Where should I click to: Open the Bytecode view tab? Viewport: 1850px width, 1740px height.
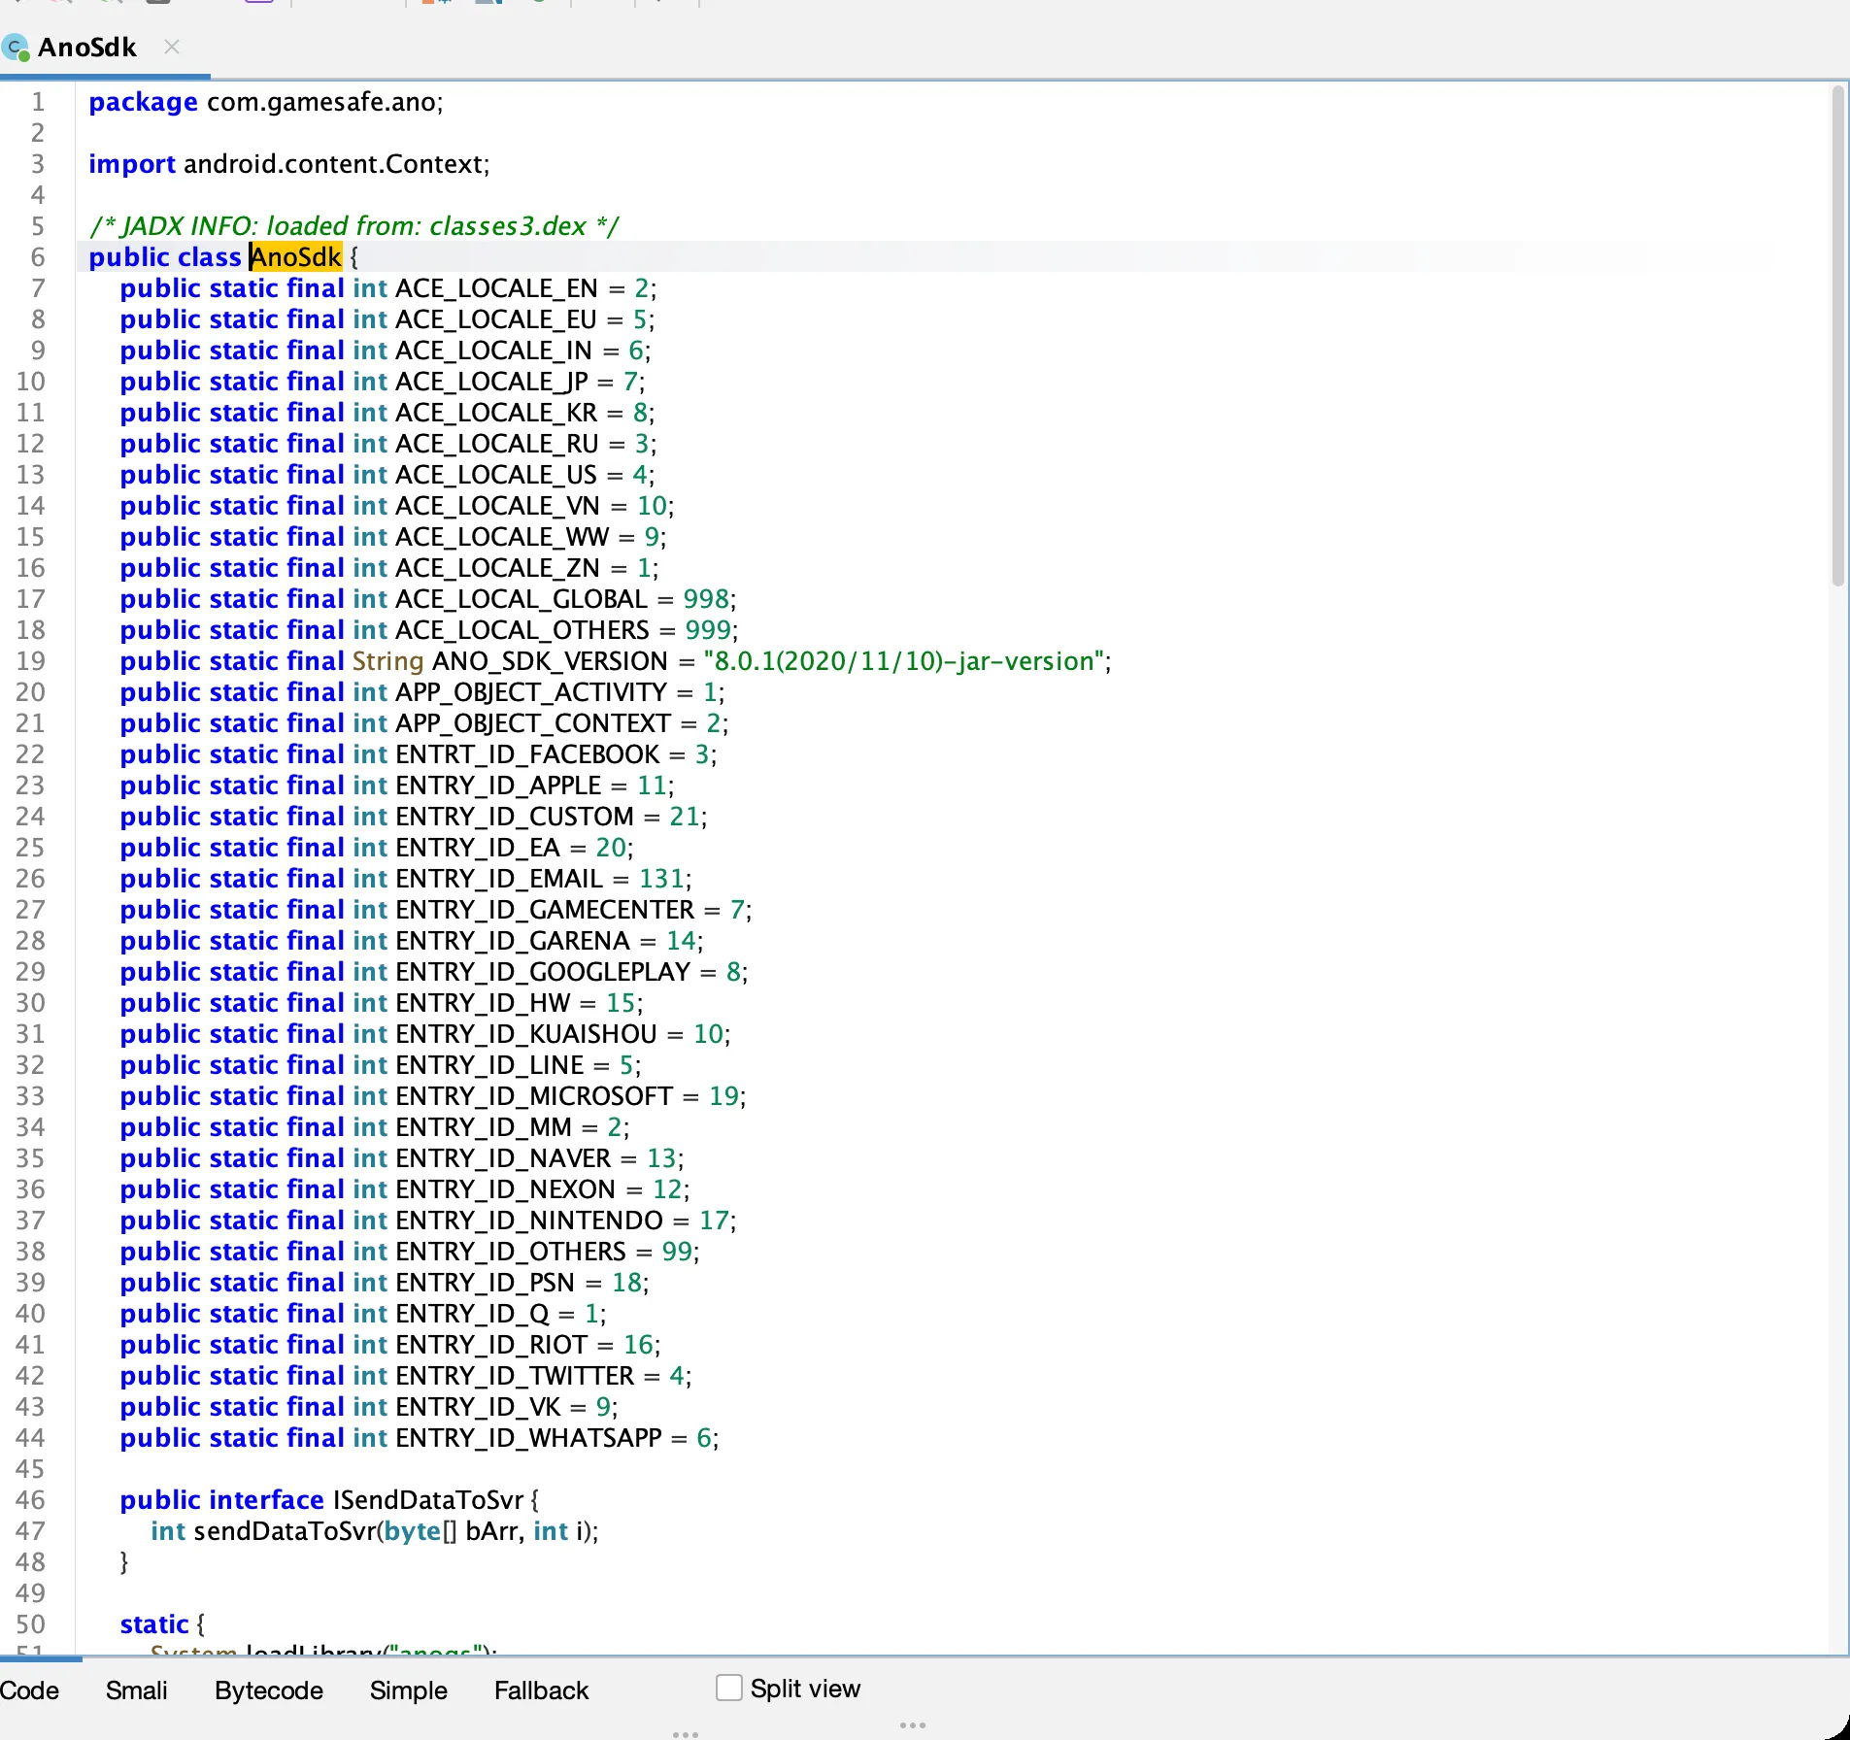tap(269, 1690)
